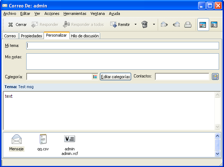Viewport: 224px width, 167px height.
Task: Close the Correo De: admin window
Action: (218, 6)
